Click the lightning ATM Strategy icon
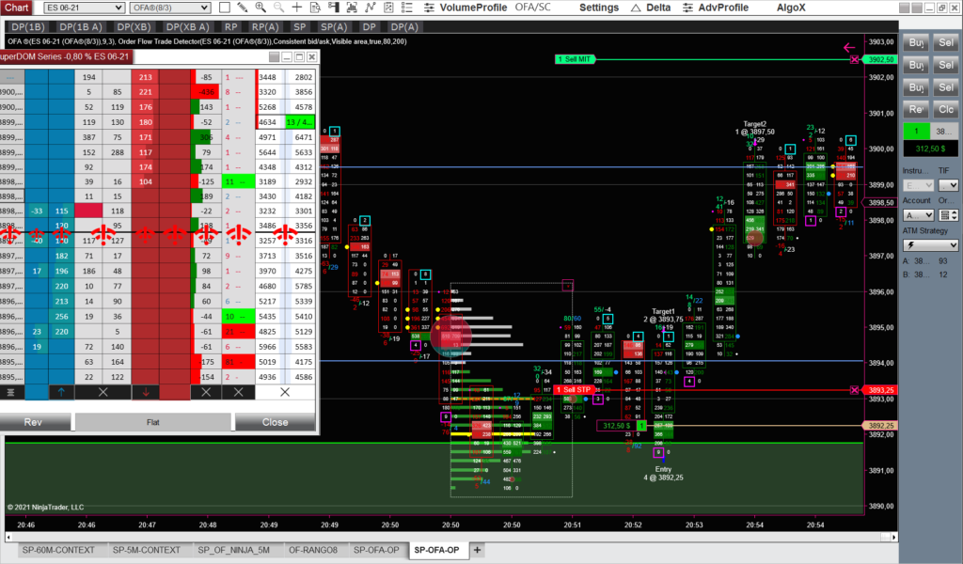The image size is (963, 564). [910, 245]
